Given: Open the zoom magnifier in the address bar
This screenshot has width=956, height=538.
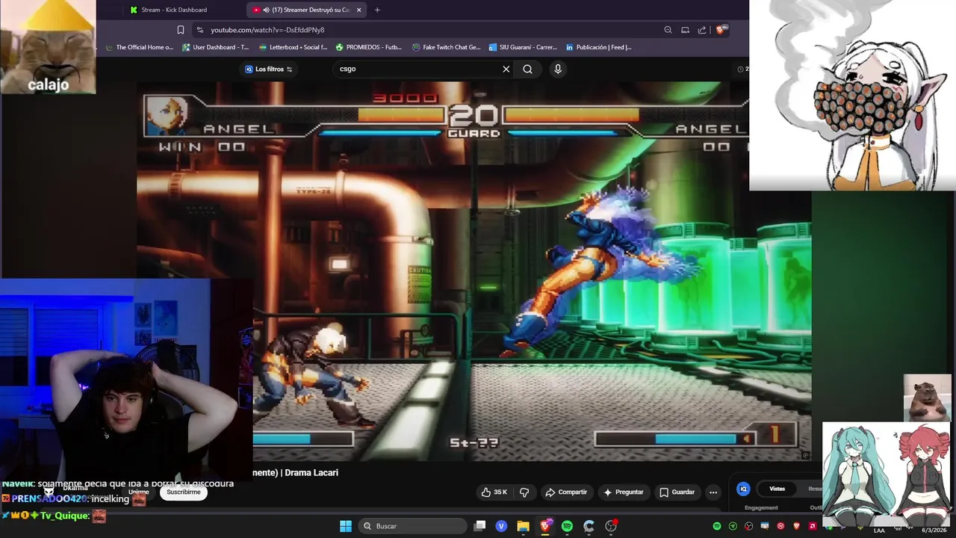Looking at the screenshot, I should pyautogui.click(x=668, y=30).
